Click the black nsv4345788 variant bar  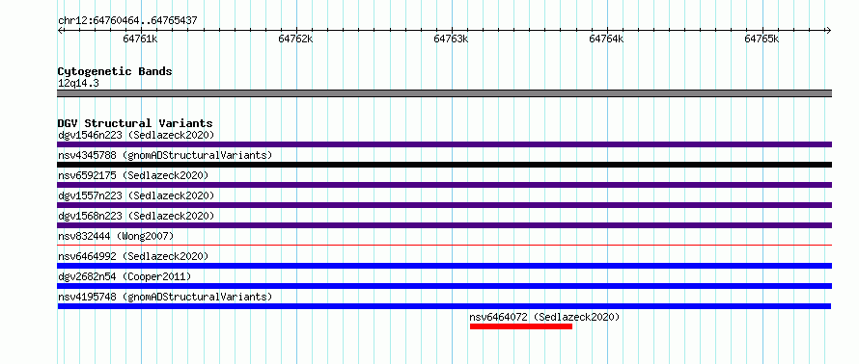point(444,165)
